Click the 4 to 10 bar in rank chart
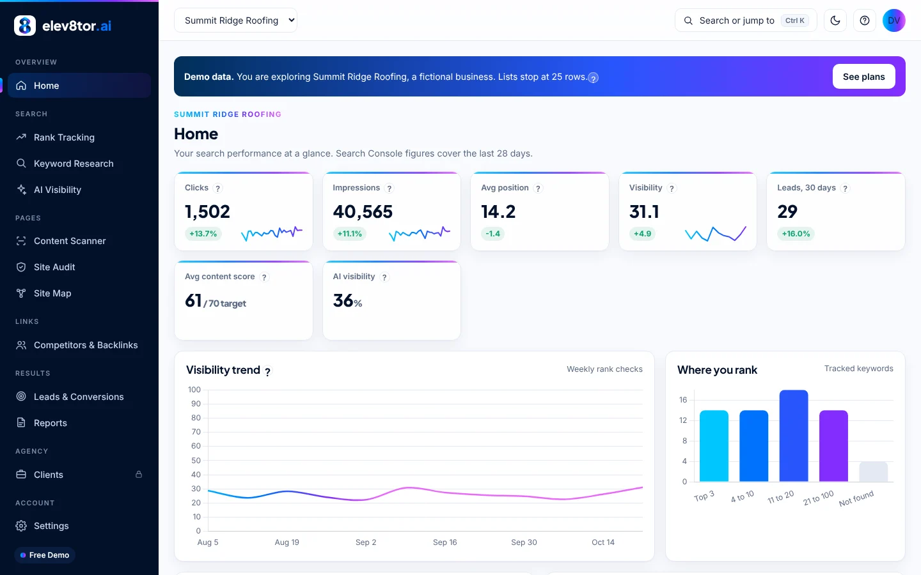The width and height of the screenshot is (921, 575). 754,446
